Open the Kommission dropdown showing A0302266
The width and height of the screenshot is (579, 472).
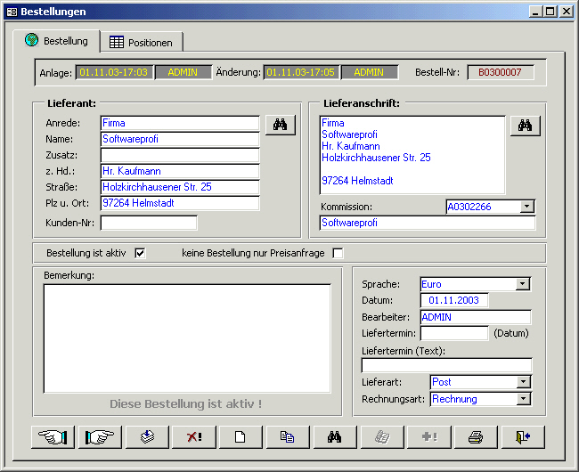click(x=526, y=207)
